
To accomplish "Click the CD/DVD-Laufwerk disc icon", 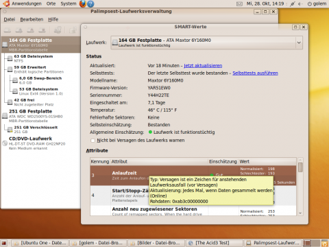I will tap(5, 143).
